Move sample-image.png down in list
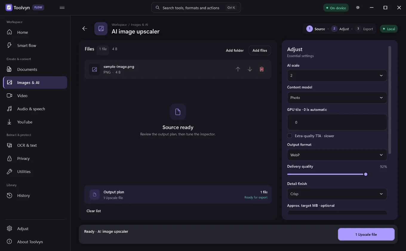Screen dimensions: 406x251 [250, 69]
